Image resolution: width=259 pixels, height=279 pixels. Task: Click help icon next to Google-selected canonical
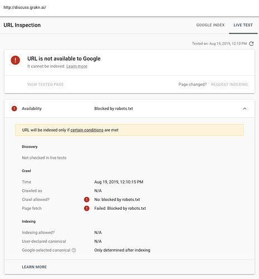74,250
